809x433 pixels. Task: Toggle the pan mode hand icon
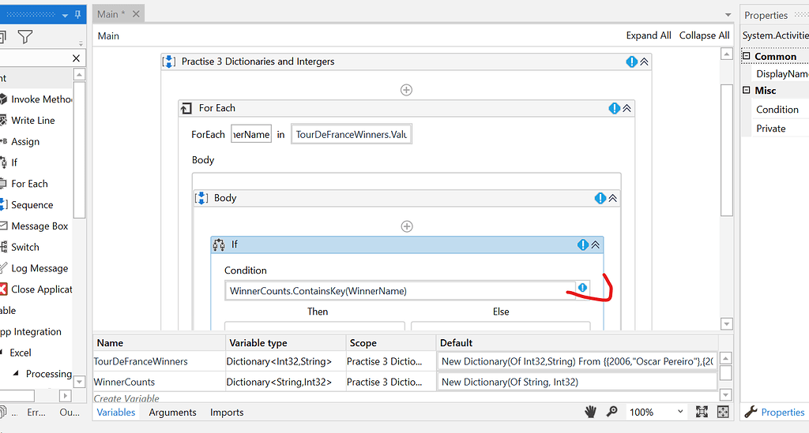(x=590, y=412)
